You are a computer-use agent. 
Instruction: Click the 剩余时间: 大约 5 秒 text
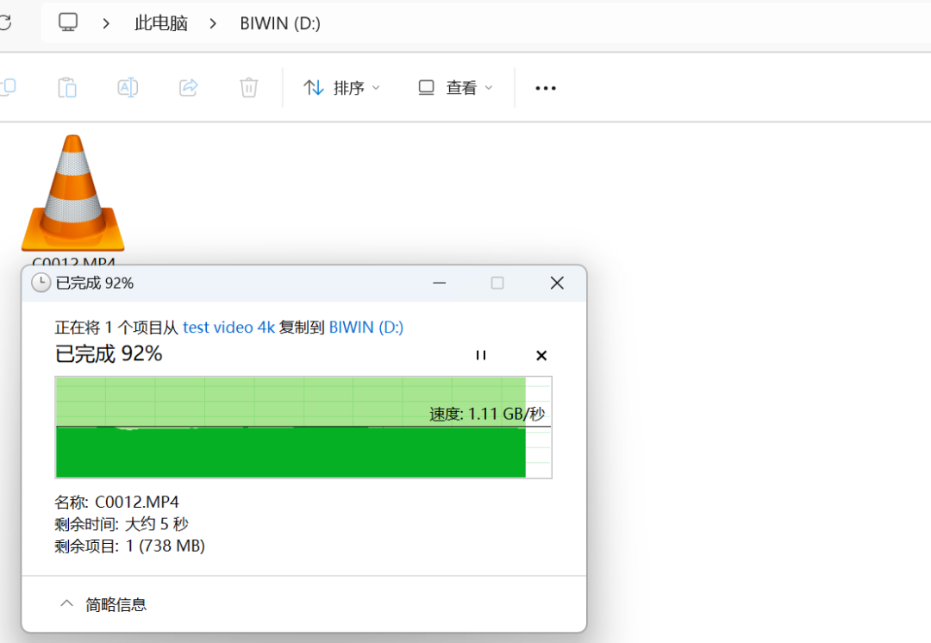pyautogui.click(x=122, y=524)
